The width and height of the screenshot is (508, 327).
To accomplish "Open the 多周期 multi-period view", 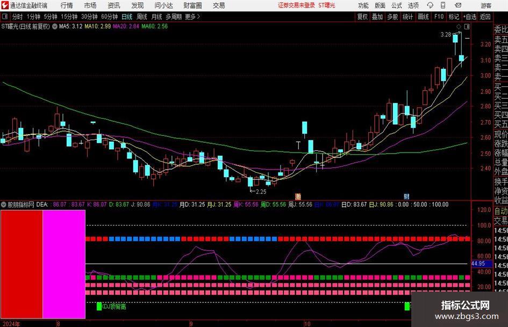I will pos(174,17).
